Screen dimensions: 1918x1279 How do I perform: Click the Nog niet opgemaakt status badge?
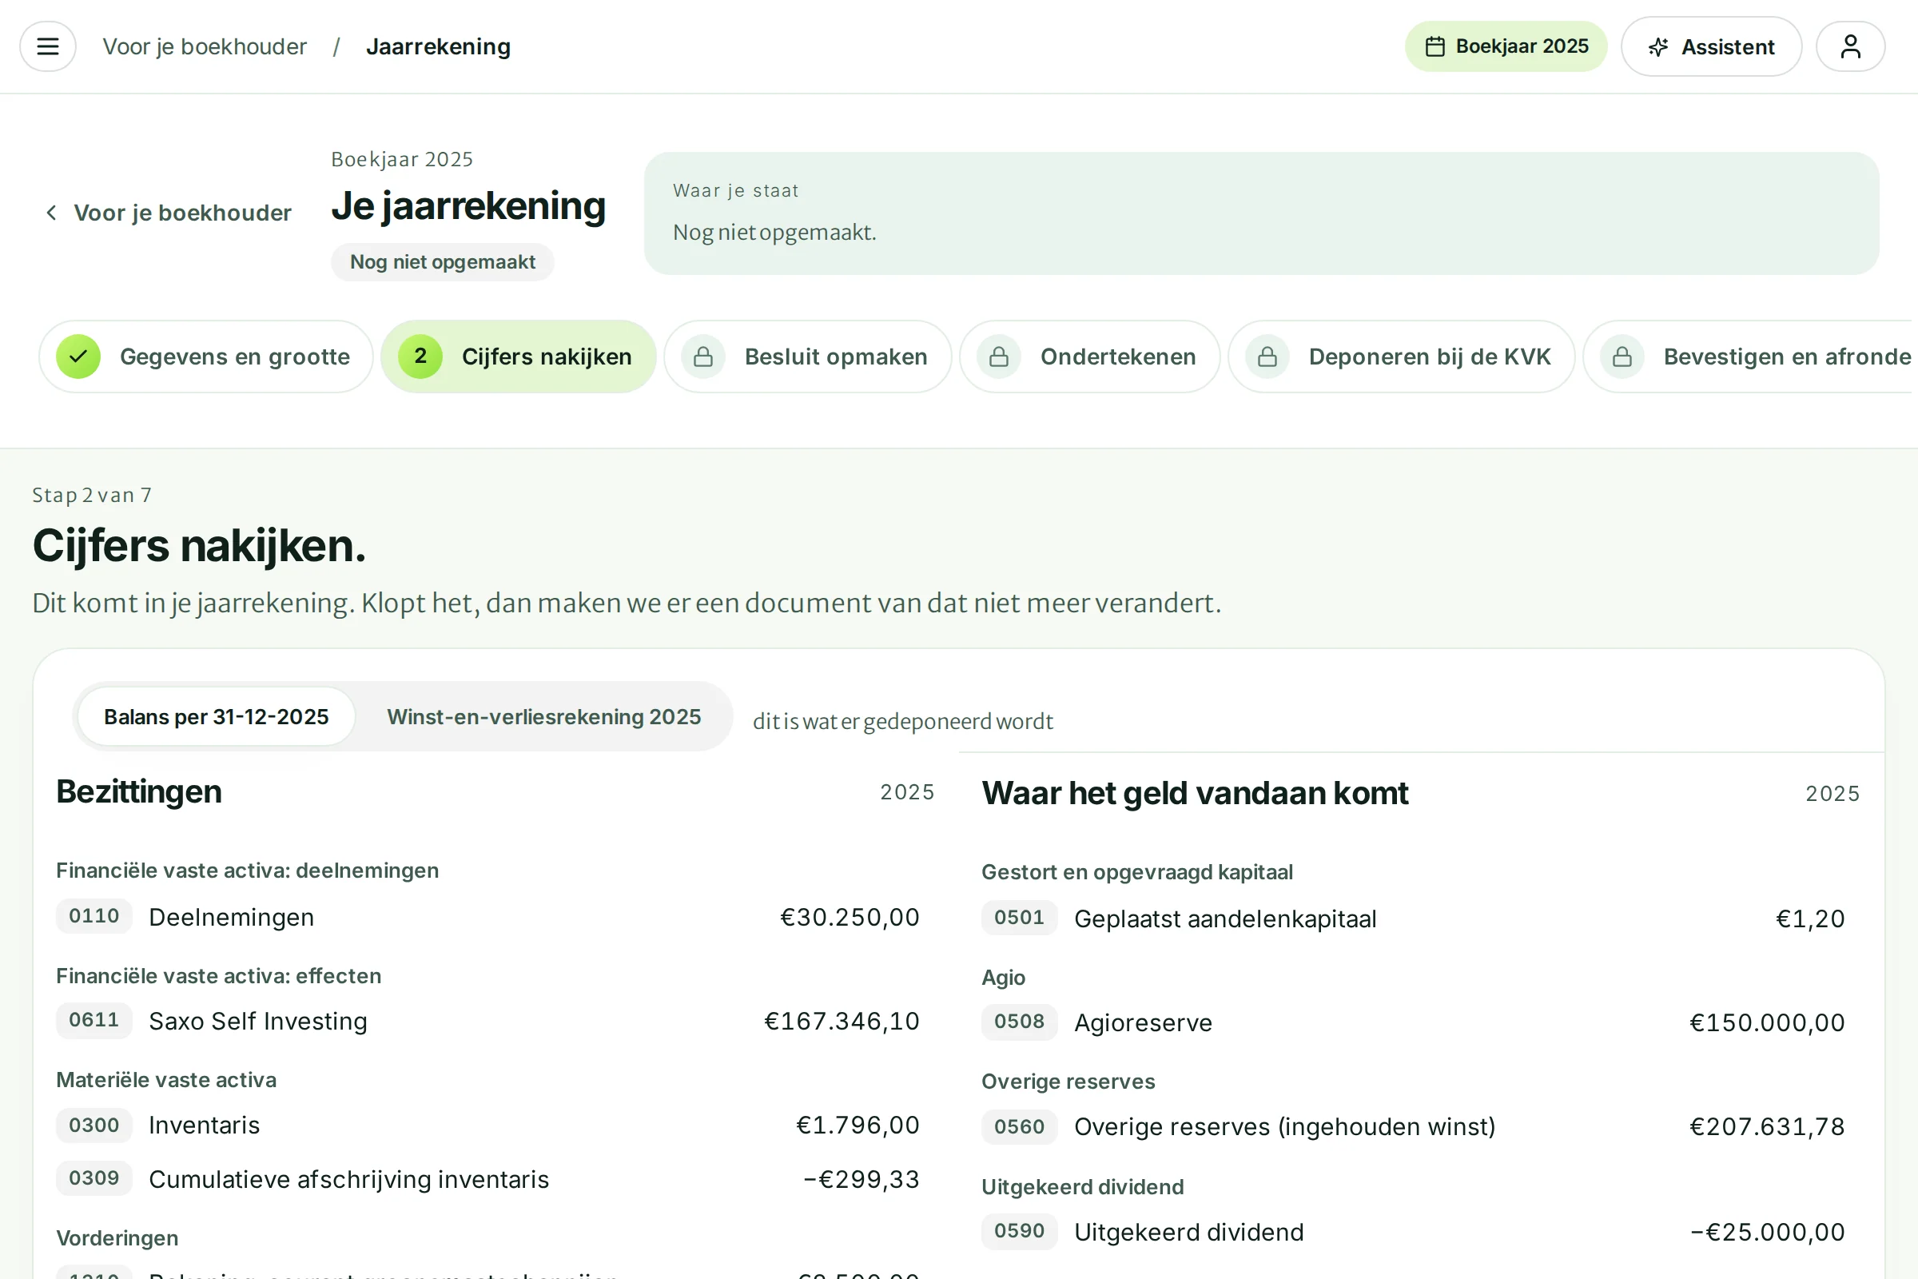(443, 262)
